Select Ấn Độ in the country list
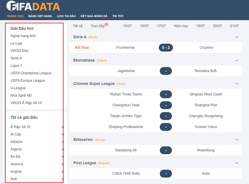Image resolution: width=249 pixels, height=184 pixels. (x=16, y=157)
